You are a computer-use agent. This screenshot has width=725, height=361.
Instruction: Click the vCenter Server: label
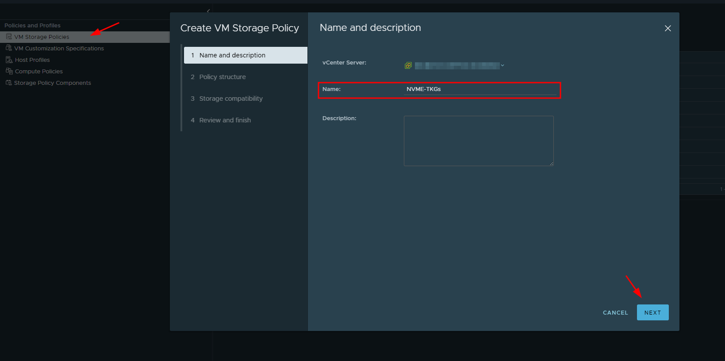344,63
